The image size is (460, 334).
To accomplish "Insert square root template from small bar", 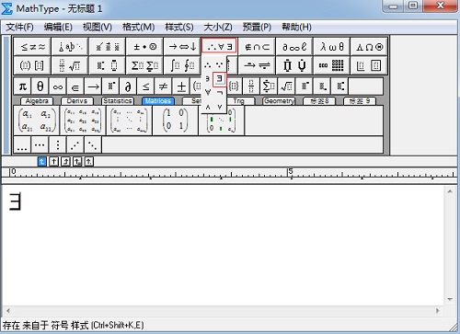I will pos(286,86).
